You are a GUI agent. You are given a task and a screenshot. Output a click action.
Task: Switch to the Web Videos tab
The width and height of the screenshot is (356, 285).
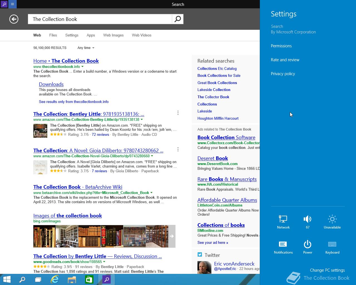(142, 35)
